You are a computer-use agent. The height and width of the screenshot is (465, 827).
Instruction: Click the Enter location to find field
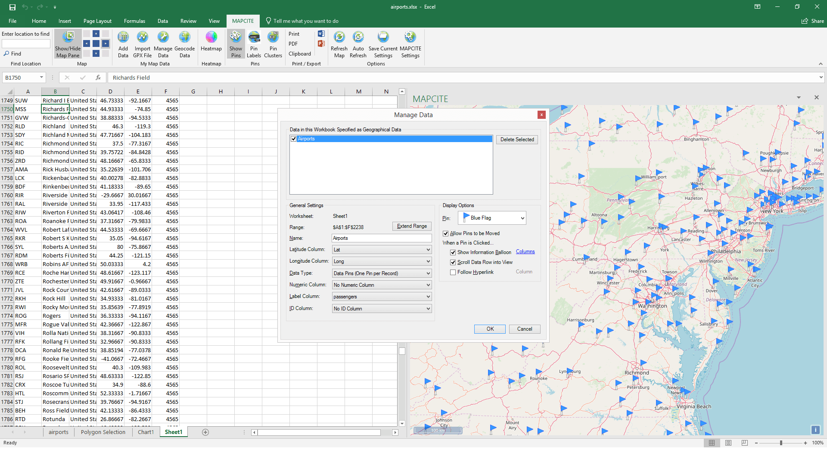point(26,43)
